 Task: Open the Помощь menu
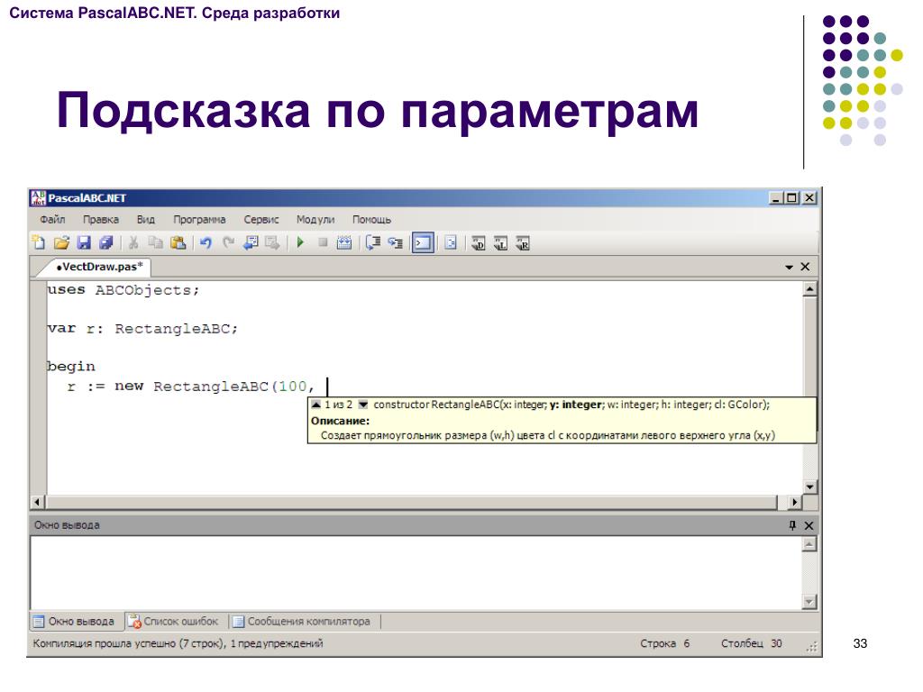pos(371,220)
